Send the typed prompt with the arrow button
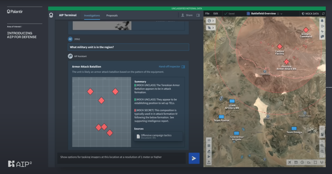332x174 pixels. click(194, 158)
